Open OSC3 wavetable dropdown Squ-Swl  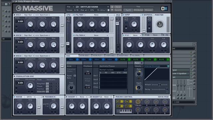tap(29, 56)
